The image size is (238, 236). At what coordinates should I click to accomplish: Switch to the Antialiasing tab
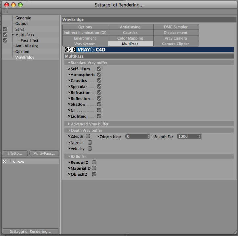click(x=131, y=27)
